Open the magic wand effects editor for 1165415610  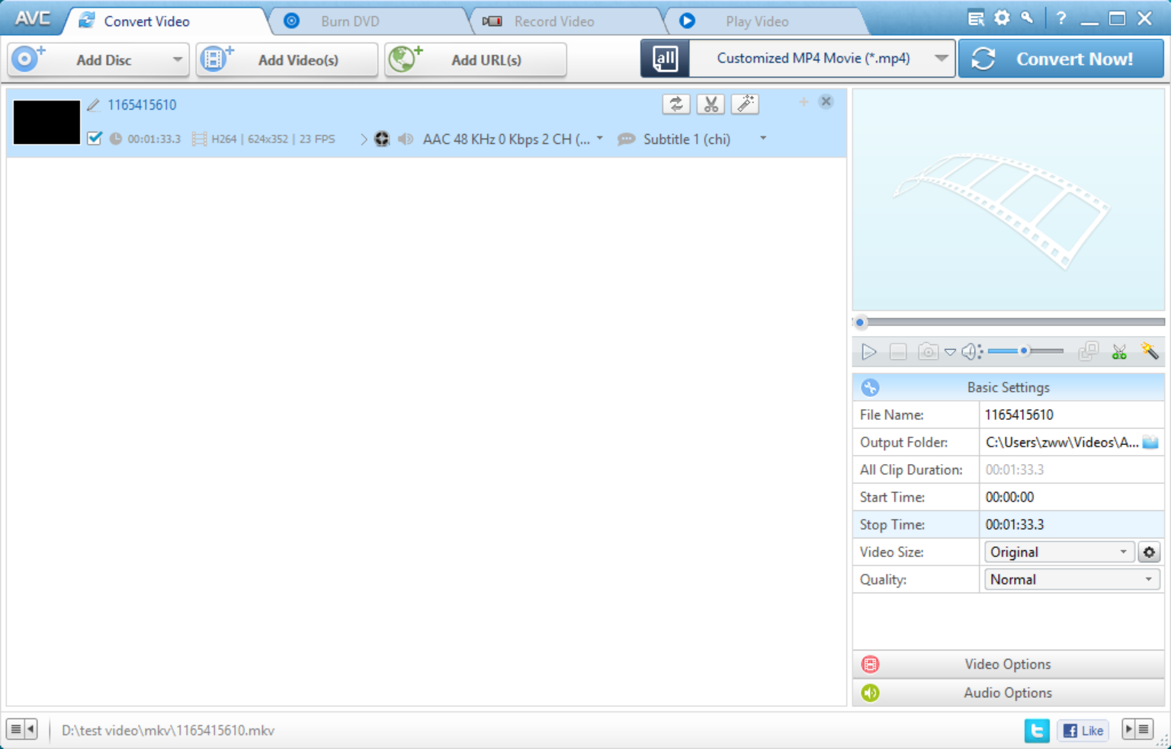pyautogui.click(x=745, y=104)
